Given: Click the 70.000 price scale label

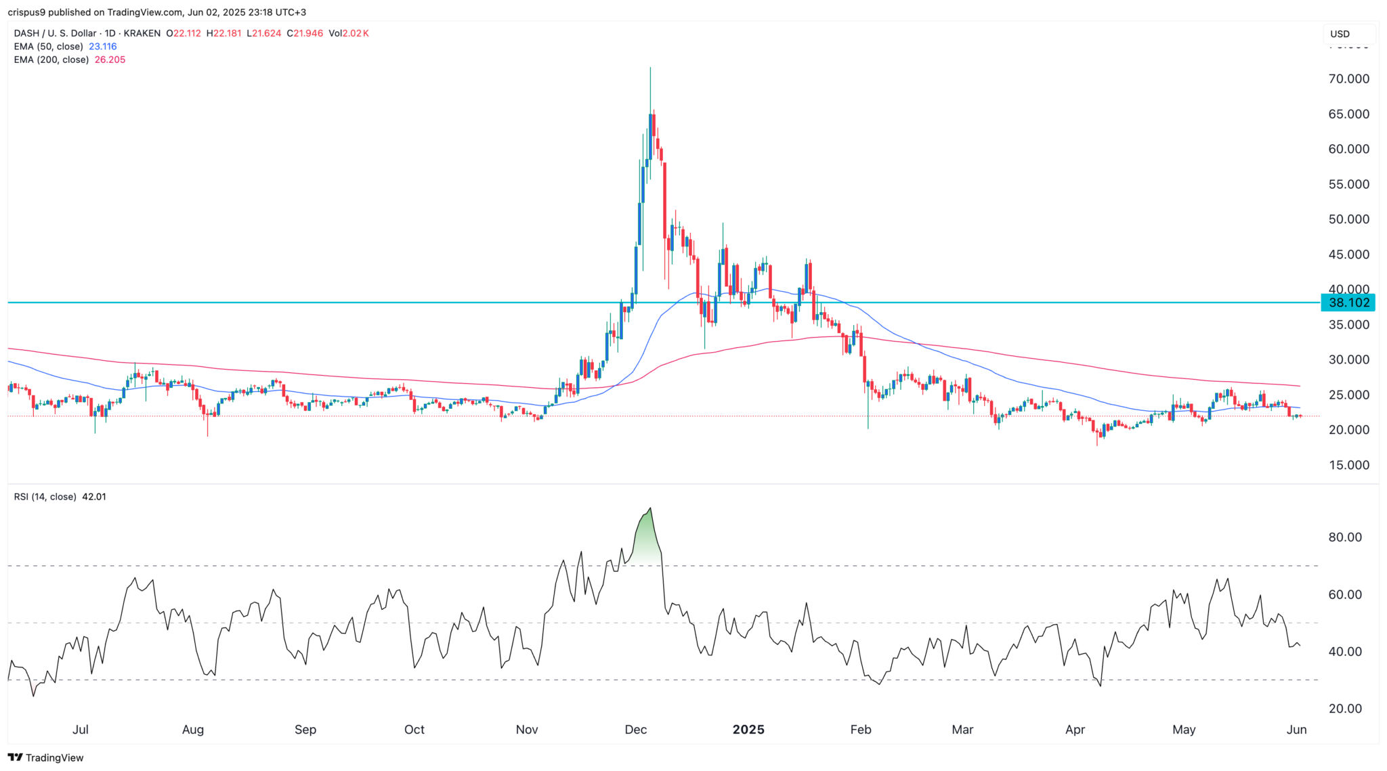Looking at the screenshot, I should coord(1348,79).
